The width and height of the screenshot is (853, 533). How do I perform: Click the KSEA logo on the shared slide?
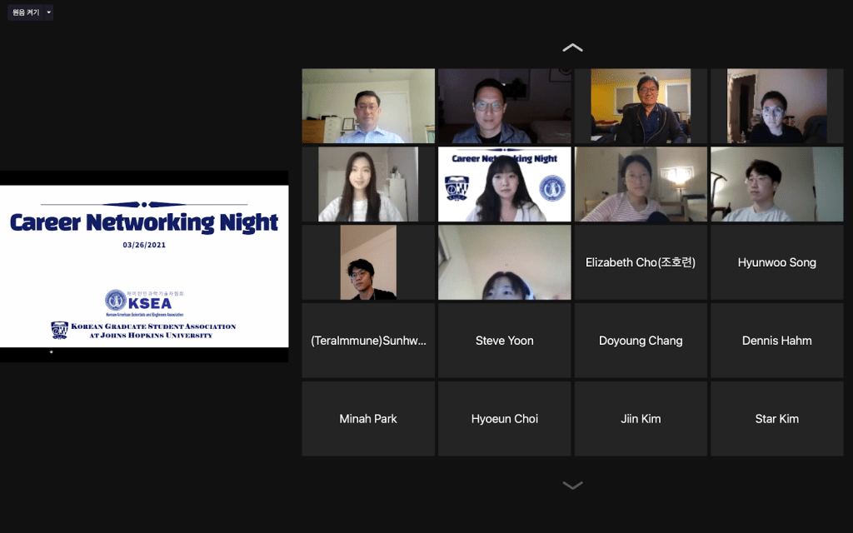click(116, 300)
